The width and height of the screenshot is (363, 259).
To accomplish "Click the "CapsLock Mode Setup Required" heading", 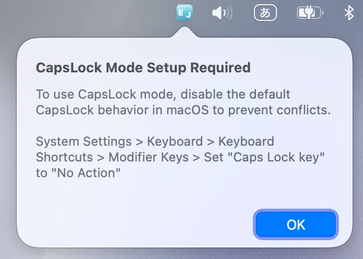I will point(143,68).
